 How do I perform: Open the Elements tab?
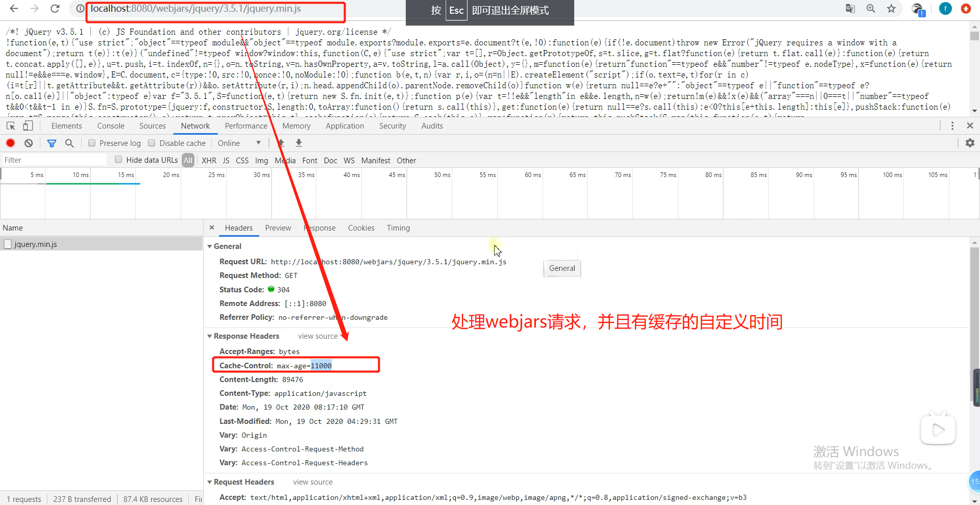[66, 126]
